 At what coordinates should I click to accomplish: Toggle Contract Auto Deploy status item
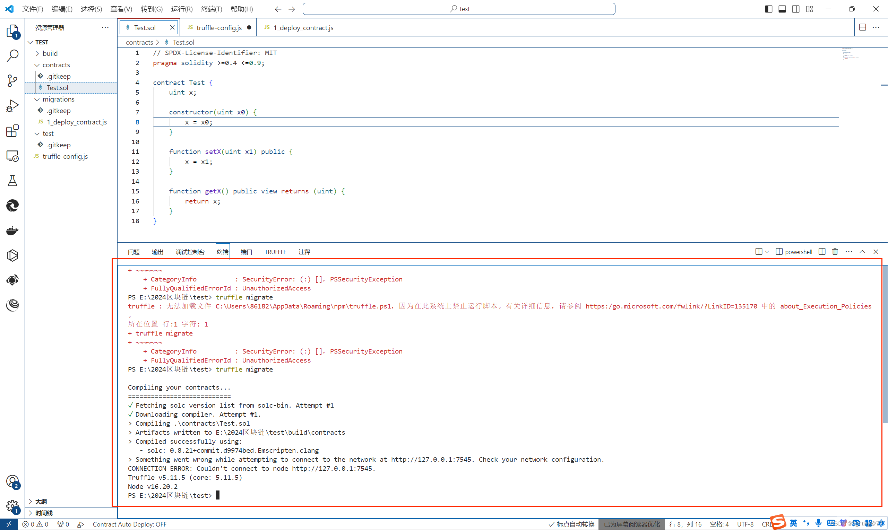pos(129,524)
